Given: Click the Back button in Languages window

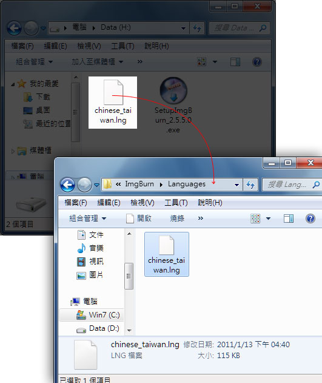Looking at the screenshot, I should (x=67, y=185).
